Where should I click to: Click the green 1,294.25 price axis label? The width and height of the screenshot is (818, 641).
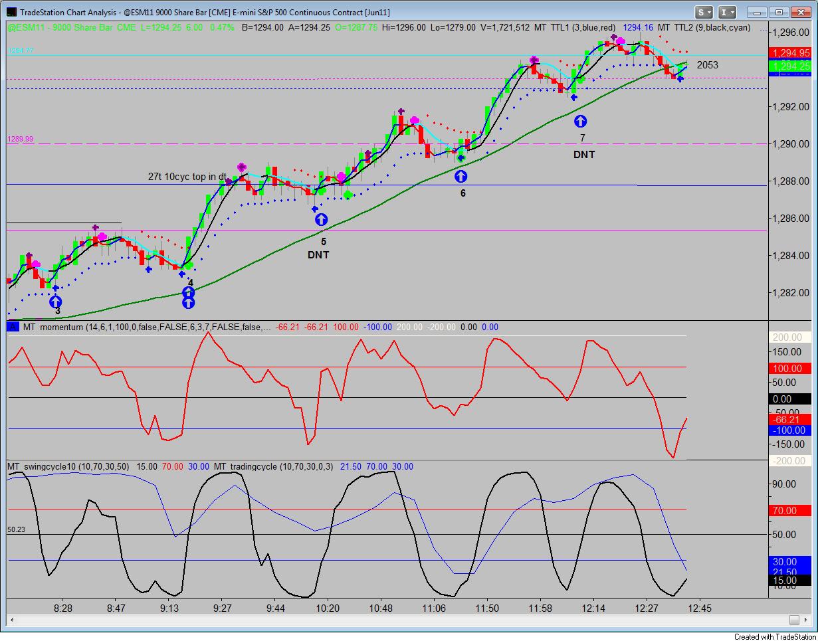[790, 66]
